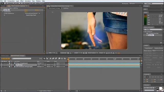Screen dimensions: 164x92
Task: Select CC Radial Fast Blur effect
Action: [153, 33]
